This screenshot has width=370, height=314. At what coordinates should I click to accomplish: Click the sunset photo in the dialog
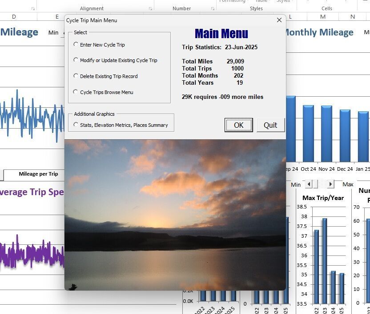[x=175, y=215]
